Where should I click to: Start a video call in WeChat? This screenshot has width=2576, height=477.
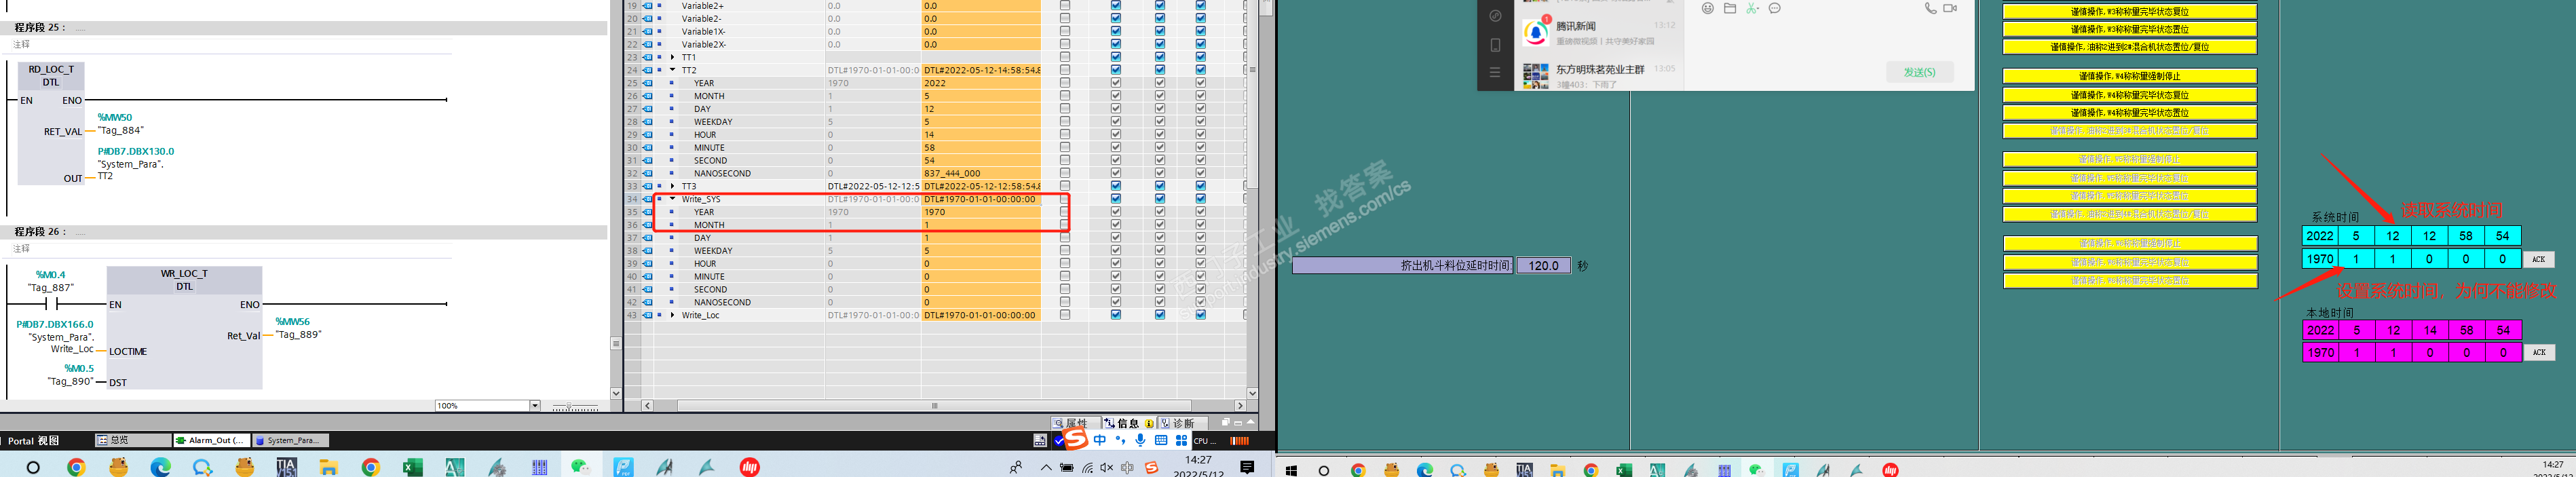click(1950, 8)
